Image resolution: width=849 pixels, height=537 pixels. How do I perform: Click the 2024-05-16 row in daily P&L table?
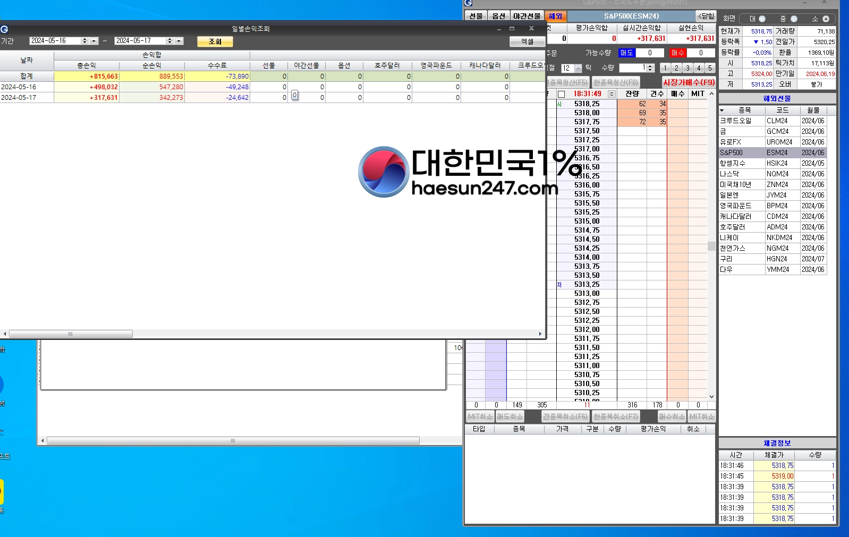273,87
